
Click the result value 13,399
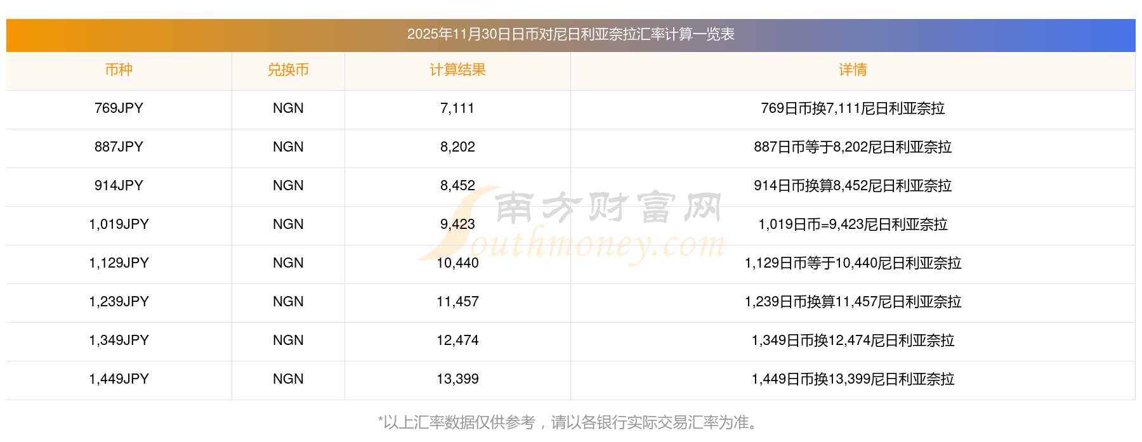click(x=457, y=379)
